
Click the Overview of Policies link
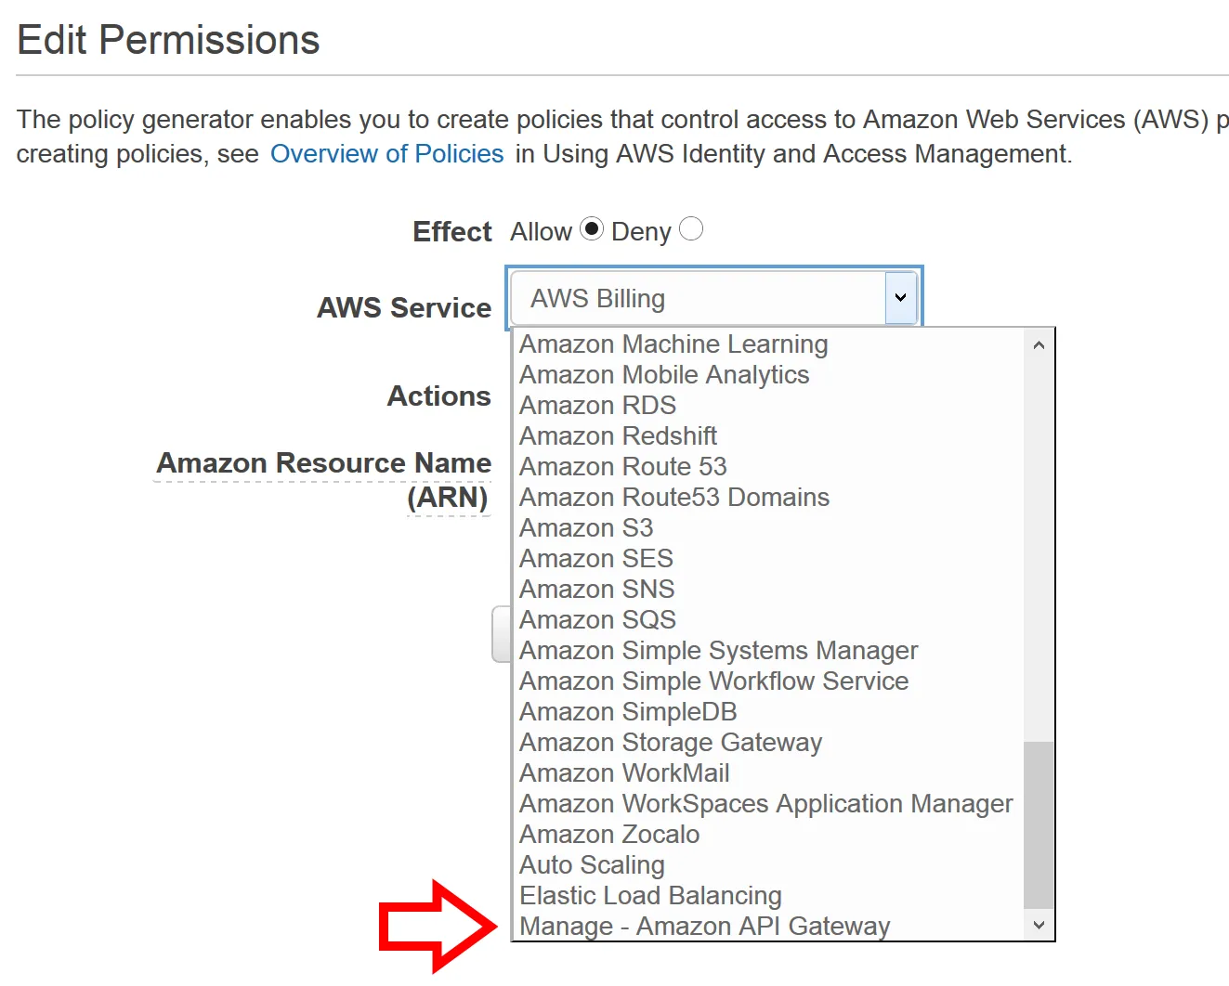(386, 154)
